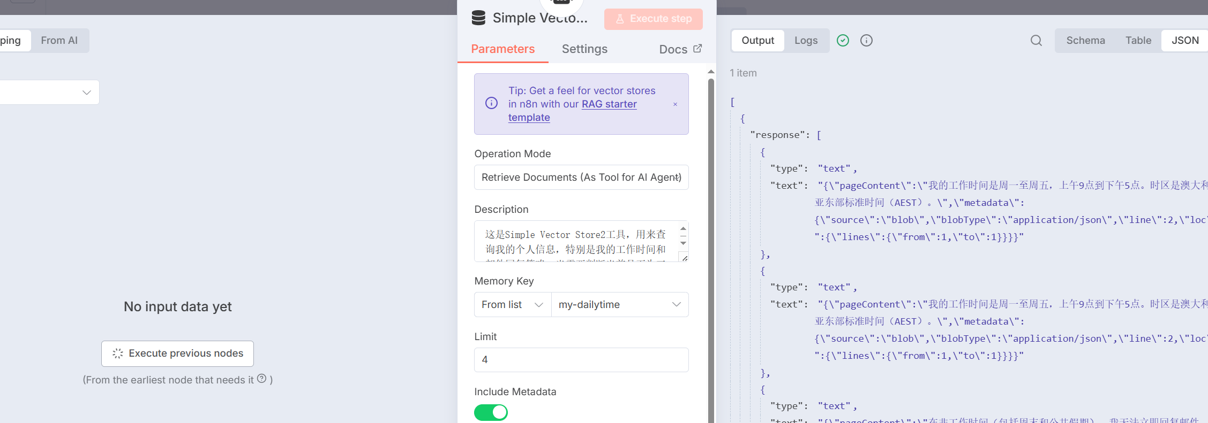Select the Schema output view
1208x423 pixels.
coord(1085,41)
